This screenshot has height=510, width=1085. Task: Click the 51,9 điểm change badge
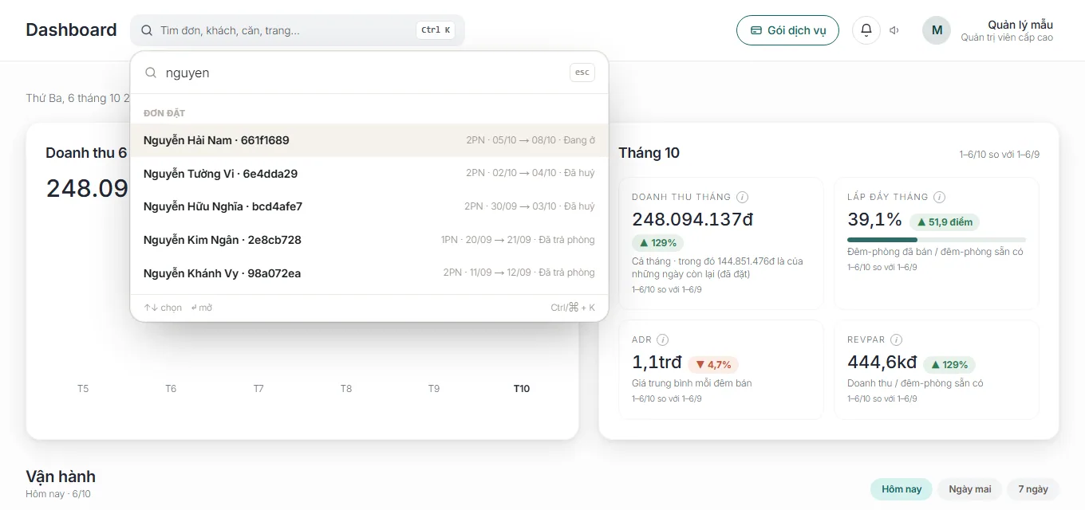tap(945, 222)
